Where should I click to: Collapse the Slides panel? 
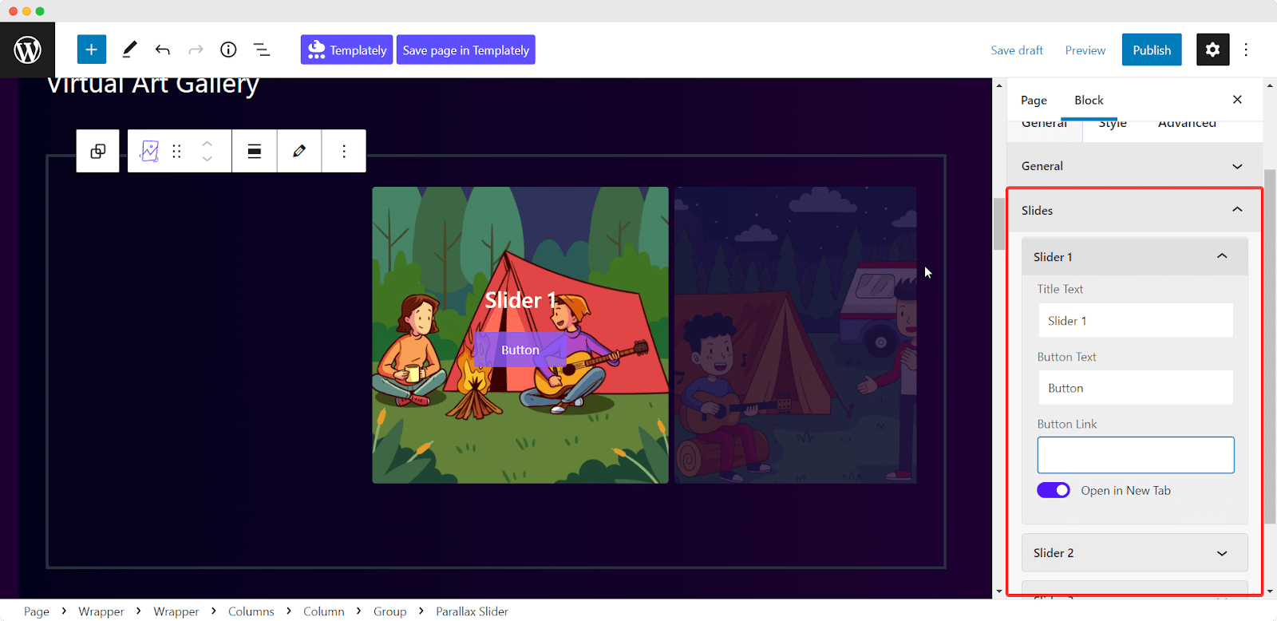[x=1134, y=210]
